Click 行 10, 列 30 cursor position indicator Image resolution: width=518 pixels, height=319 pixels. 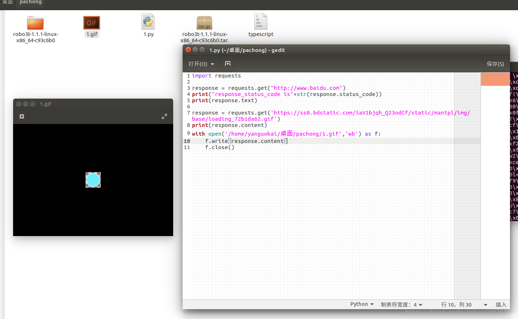click(456, 304)
